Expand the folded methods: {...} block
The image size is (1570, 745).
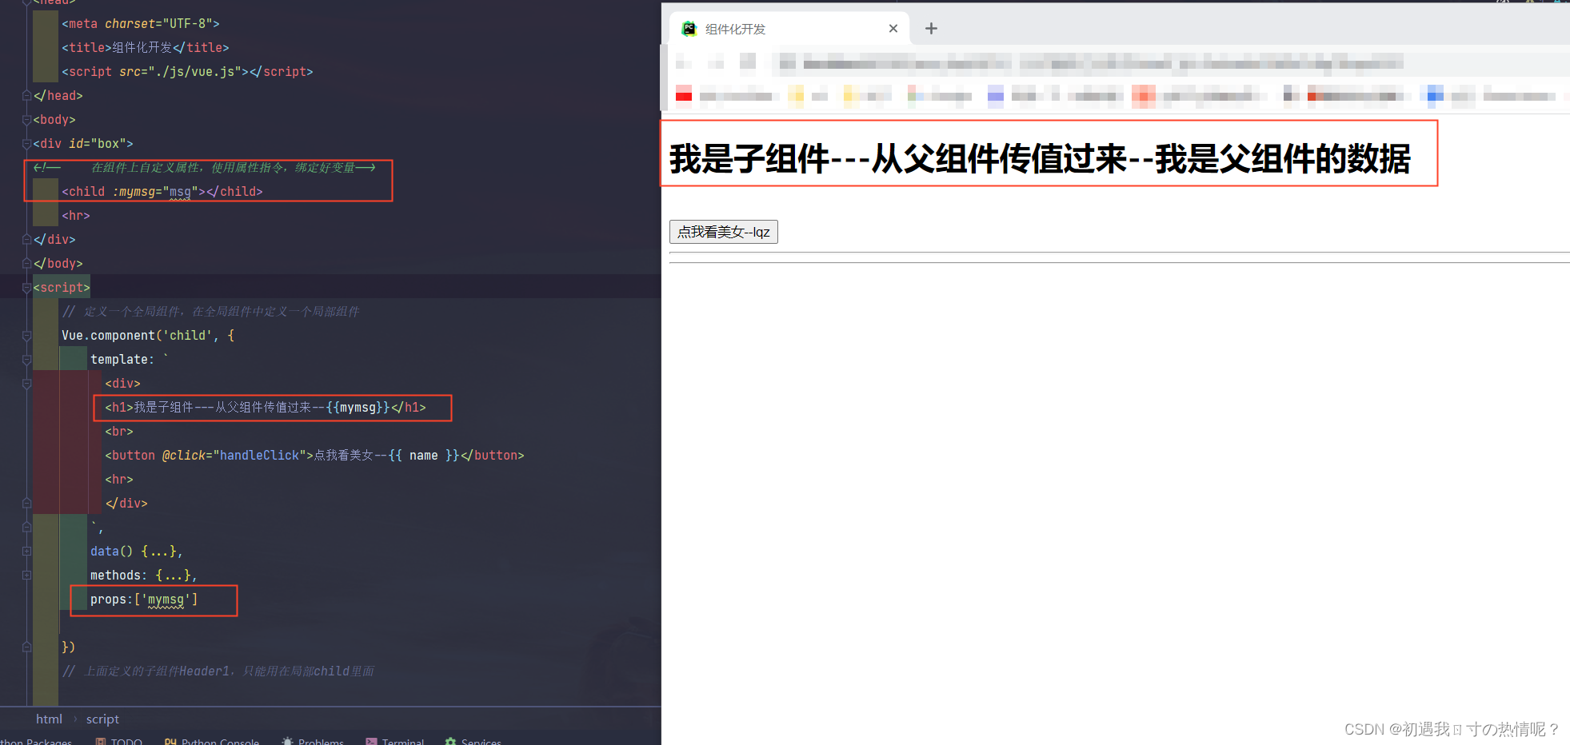[26, 576]
